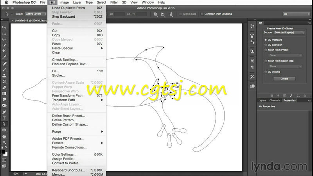Open the Character panel icon
The width and height of the screenshot is (313, 176).
(252, 61)
